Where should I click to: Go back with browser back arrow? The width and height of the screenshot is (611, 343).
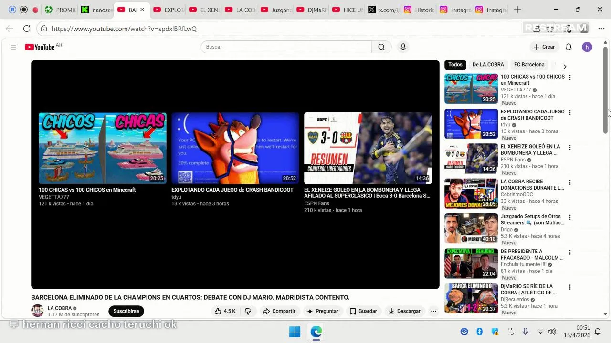[10, 29]
